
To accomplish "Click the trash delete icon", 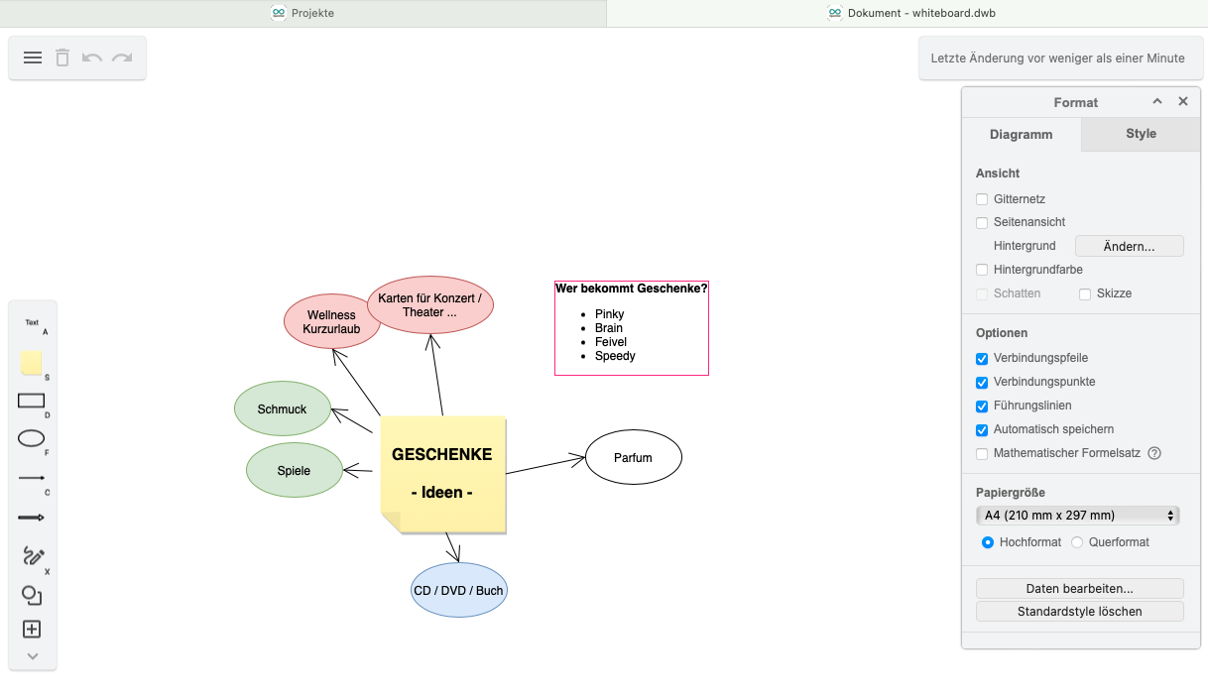I will 62,58.
